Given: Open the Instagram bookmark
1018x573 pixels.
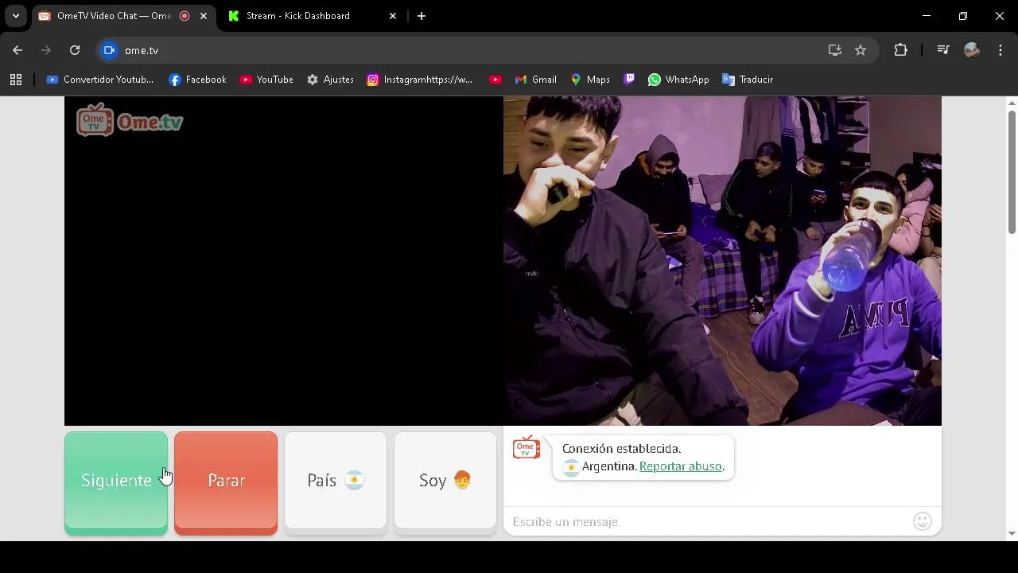Looking at the screenshot, I should coord(420,80).
